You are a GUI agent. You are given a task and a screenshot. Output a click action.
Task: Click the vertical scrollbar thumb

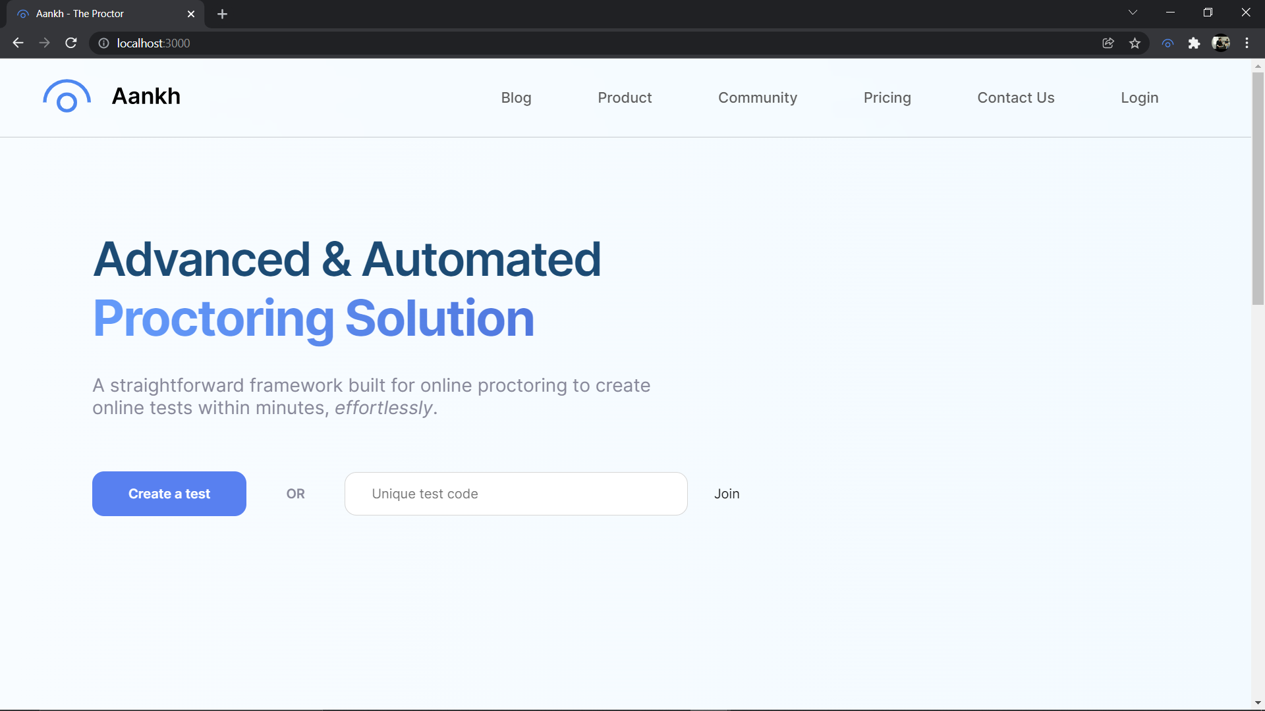(x=1258, y=188)
